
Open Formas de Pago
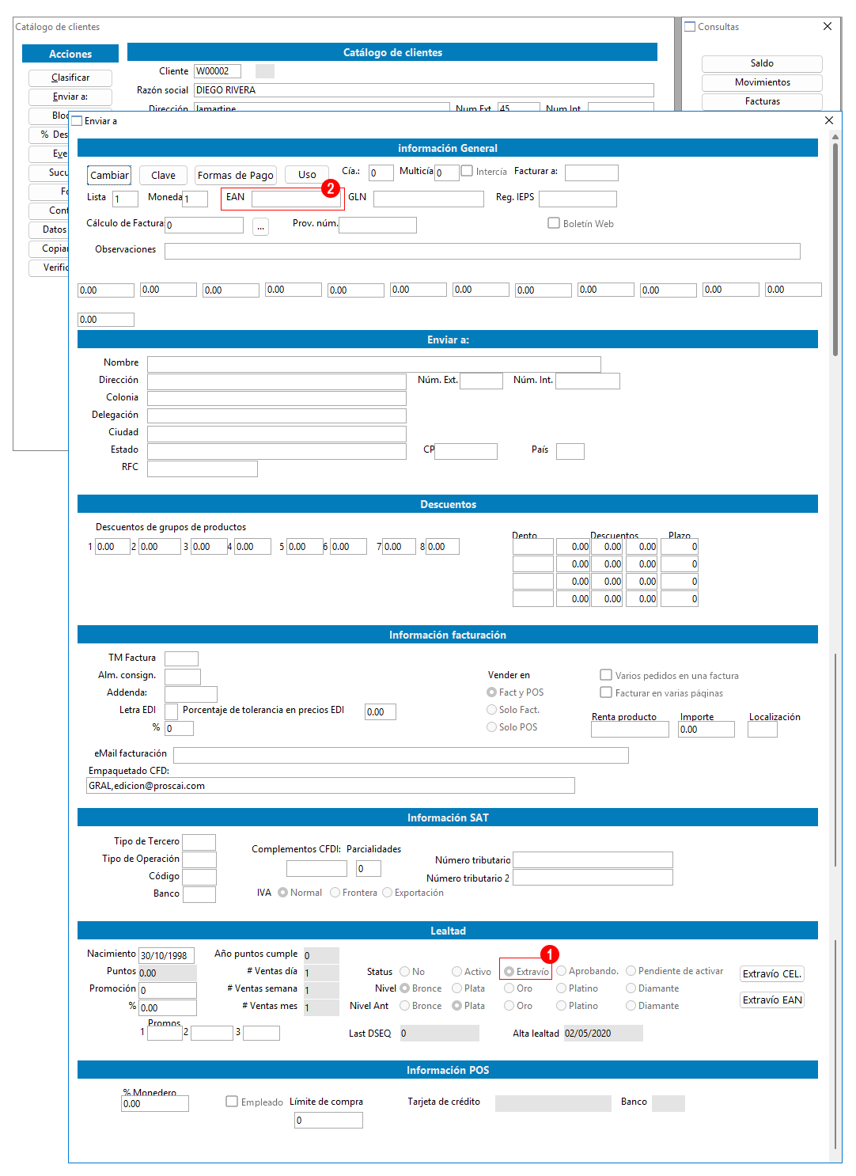point(236,176)
